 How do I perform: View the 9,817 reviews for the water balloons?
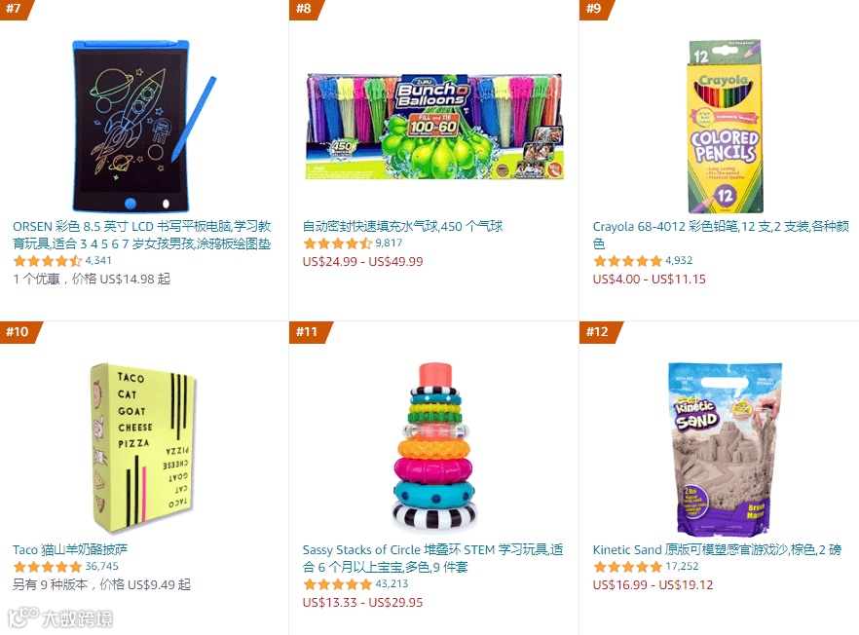coord(389,243)
